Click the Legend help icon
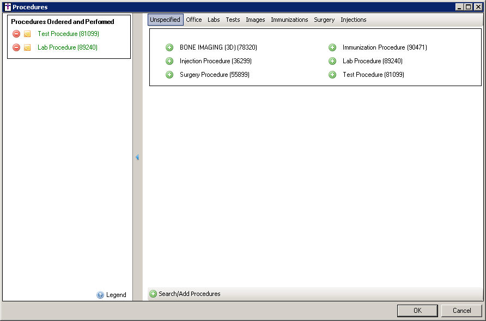Viewport: 486px width, 321px height. coord(100,295)
